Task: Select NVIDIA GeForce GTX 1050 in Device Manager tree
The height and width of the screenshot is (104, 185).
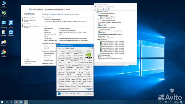Action: pos(108,17)
